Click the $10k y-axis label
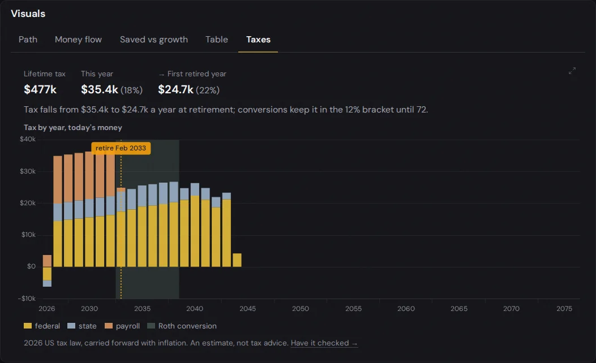The width and height of the screenshot is (596, 363). tap(28, 235)
